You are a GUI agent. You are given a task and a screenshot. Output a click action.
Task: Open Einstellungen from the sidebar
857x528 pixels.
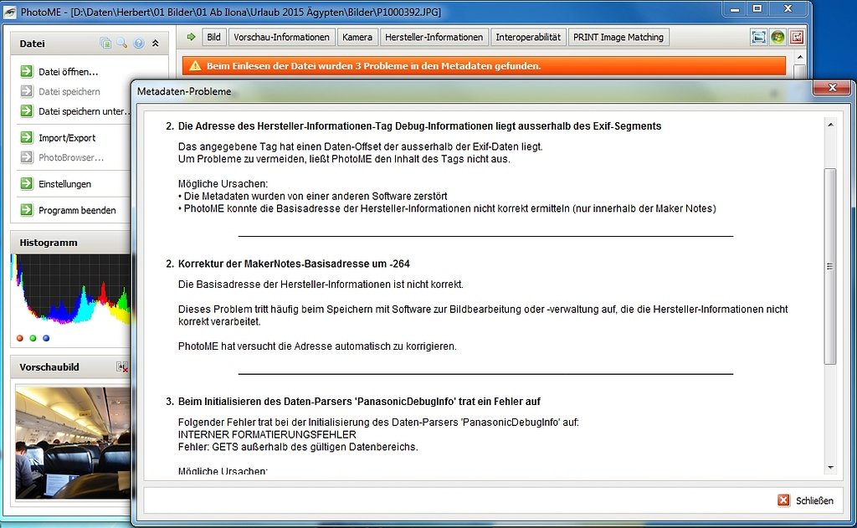(x=64, y=183)
